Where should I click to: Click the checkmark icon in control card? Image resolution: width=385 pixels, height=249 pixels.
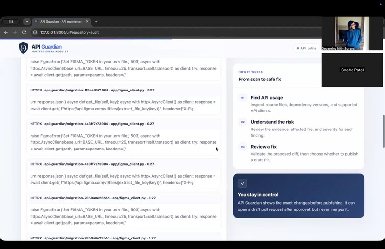point(242,183)
